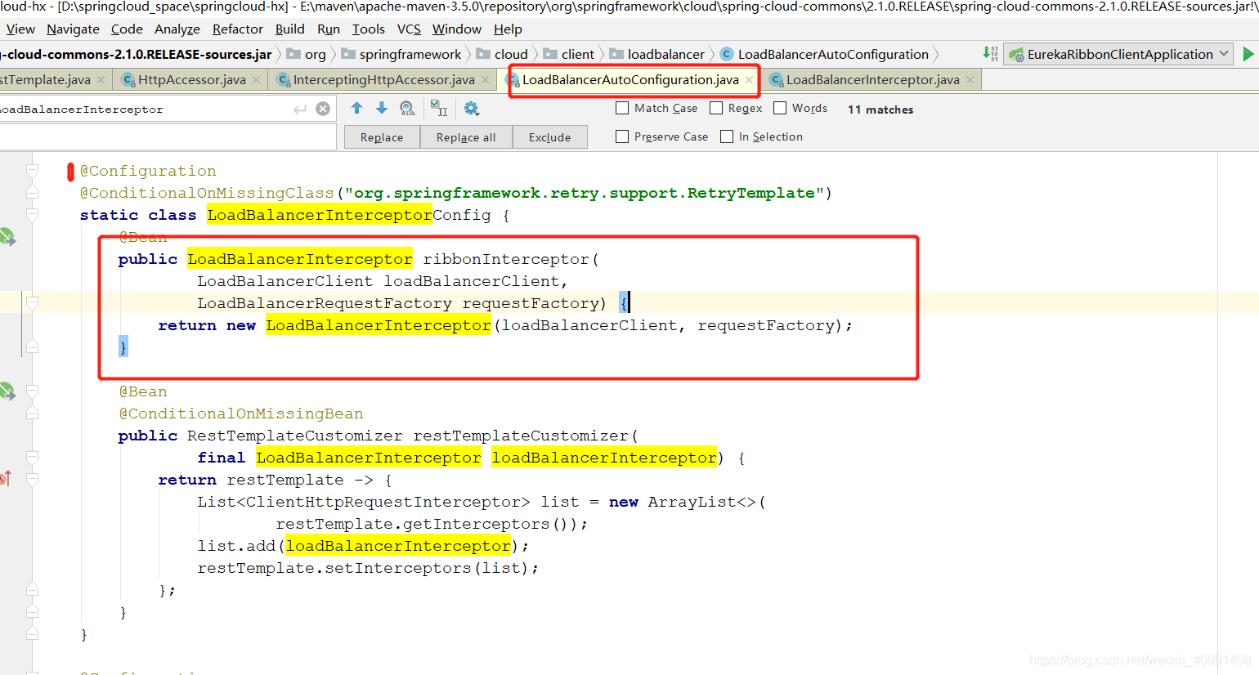Screen dimensions: 1259x675
Task: Enable the In Selection checkbox
Action: click(x=727, y=136)
